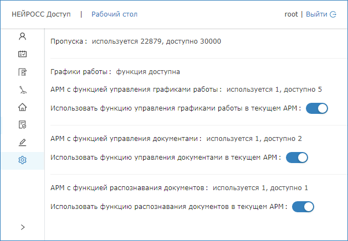This screenshot has height=241, width=348.
Task: Open the document with shield icon
Action: (22, 125)
